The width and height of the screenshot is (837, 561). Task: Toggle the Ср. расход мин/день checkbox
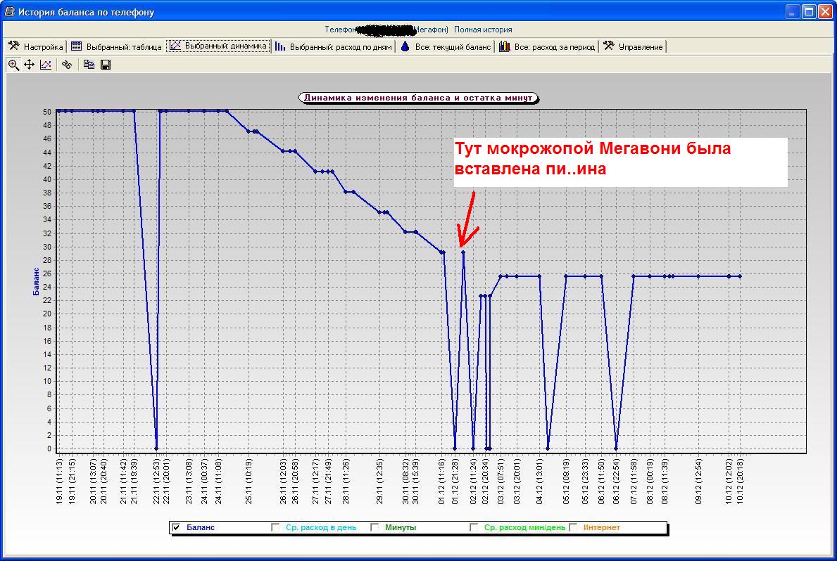coord(474,527)
